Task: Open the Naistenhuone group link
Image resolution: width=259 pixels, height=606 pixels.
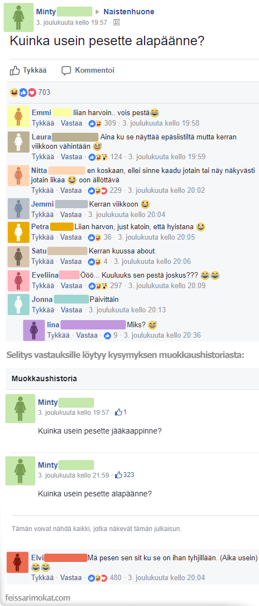Action: [x=129, y=12]
